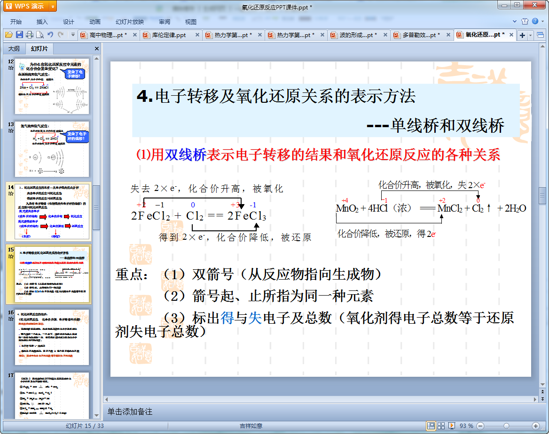Open the dropdown beside the new tab button
549x434 pixels.
click(531, 35)
